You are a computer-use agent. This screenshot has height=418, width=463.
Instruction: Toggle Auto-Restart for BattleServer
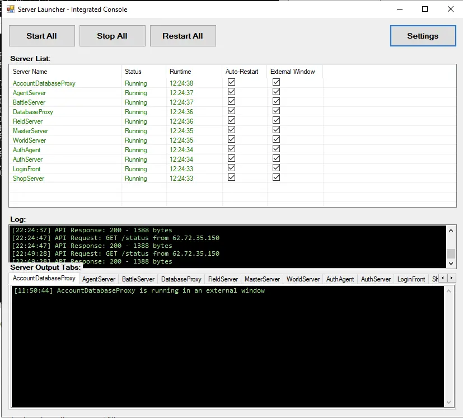pos(232,101)
